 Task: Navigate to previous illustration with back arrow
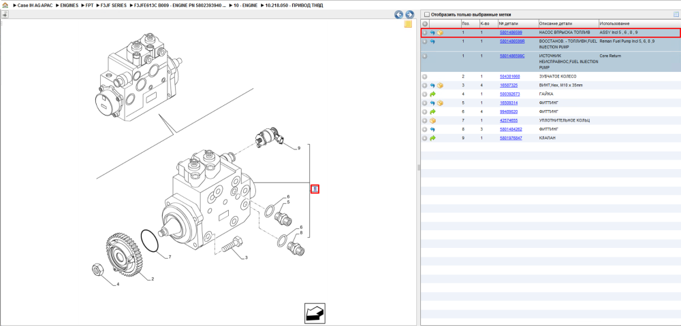pyautogui.click(x=398, y=14)
